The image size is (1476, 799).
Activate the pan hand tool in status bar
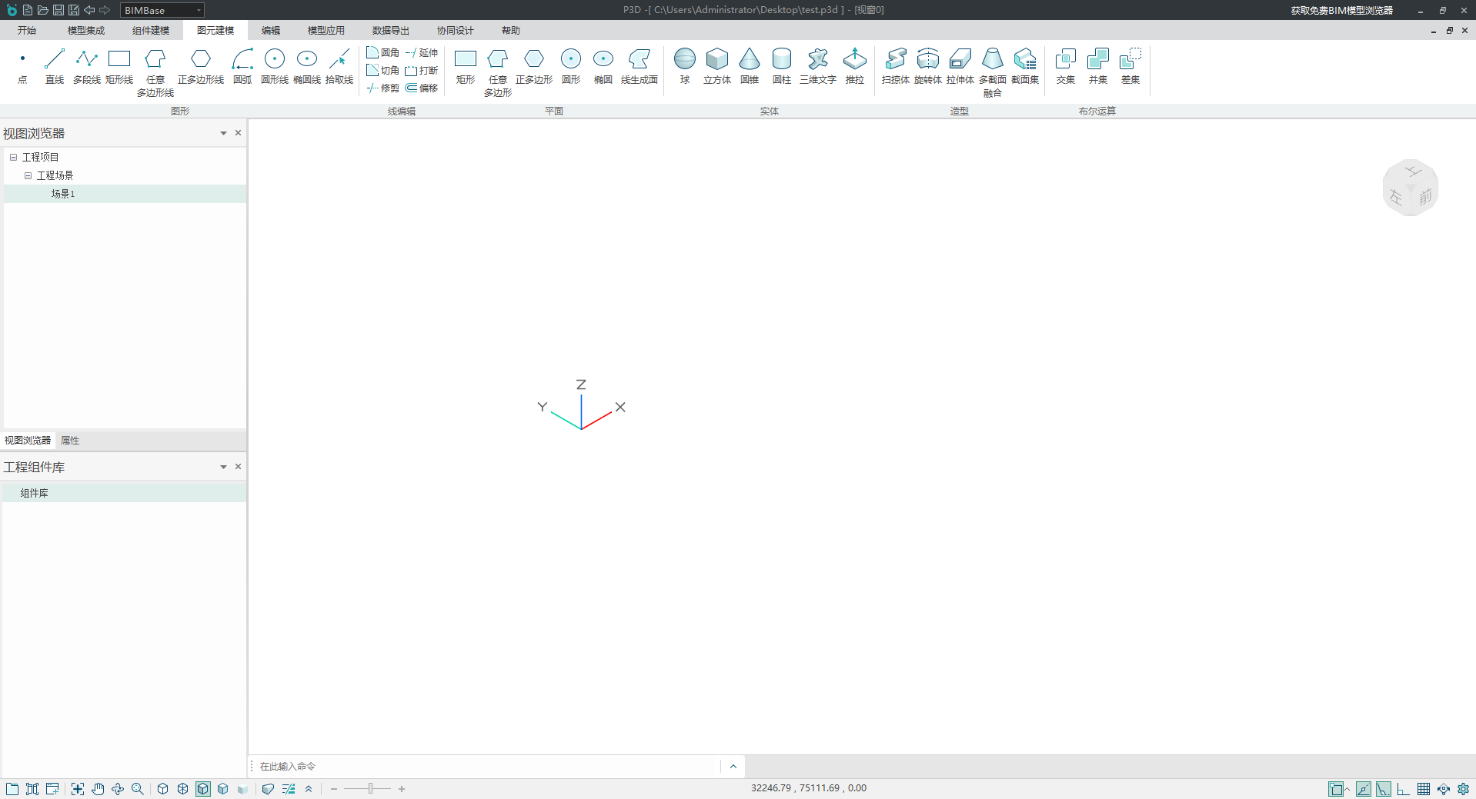point(98,789)
